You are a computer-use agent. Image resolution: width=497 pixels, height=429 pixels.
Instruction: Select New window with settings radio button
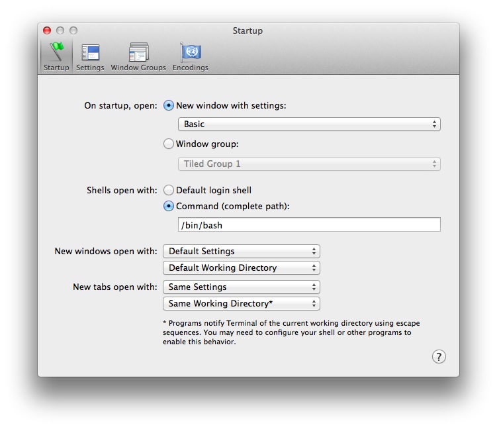pos(169,105)
